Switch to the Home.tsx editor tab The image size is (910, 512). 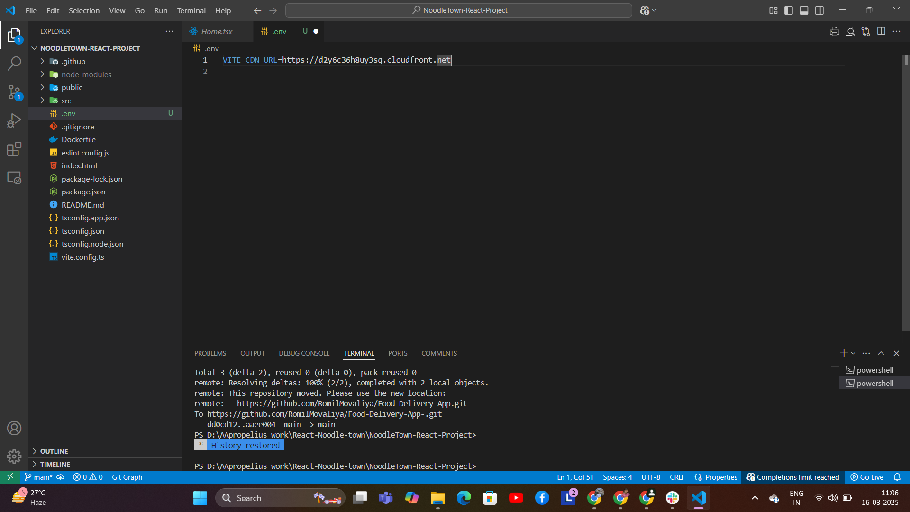pyautogui.click(x=217, y=31)
